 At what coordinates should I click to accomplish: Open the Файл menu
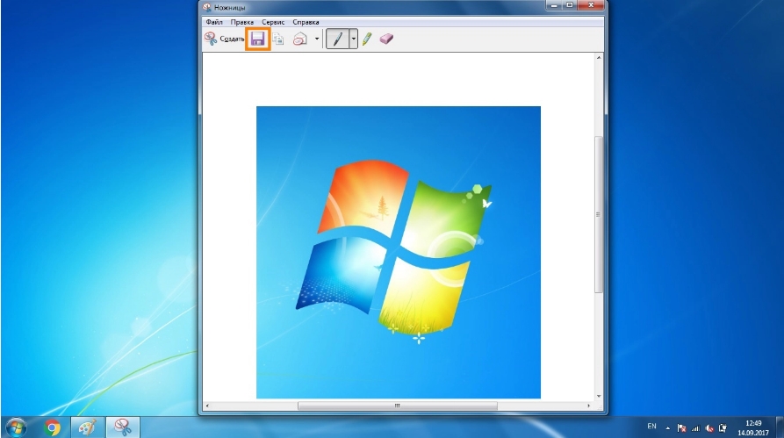[x=214, y=22]
